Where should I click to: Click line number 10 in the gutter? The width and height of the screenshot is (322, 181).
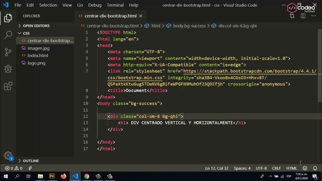pos(86,104)
